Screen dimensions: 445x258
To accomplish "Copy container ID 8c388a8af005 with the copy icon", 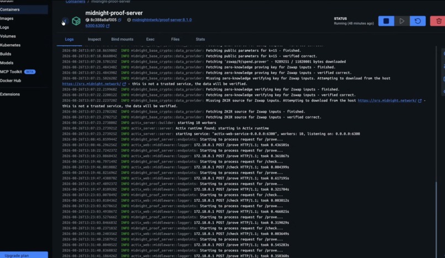I will 119,20.
